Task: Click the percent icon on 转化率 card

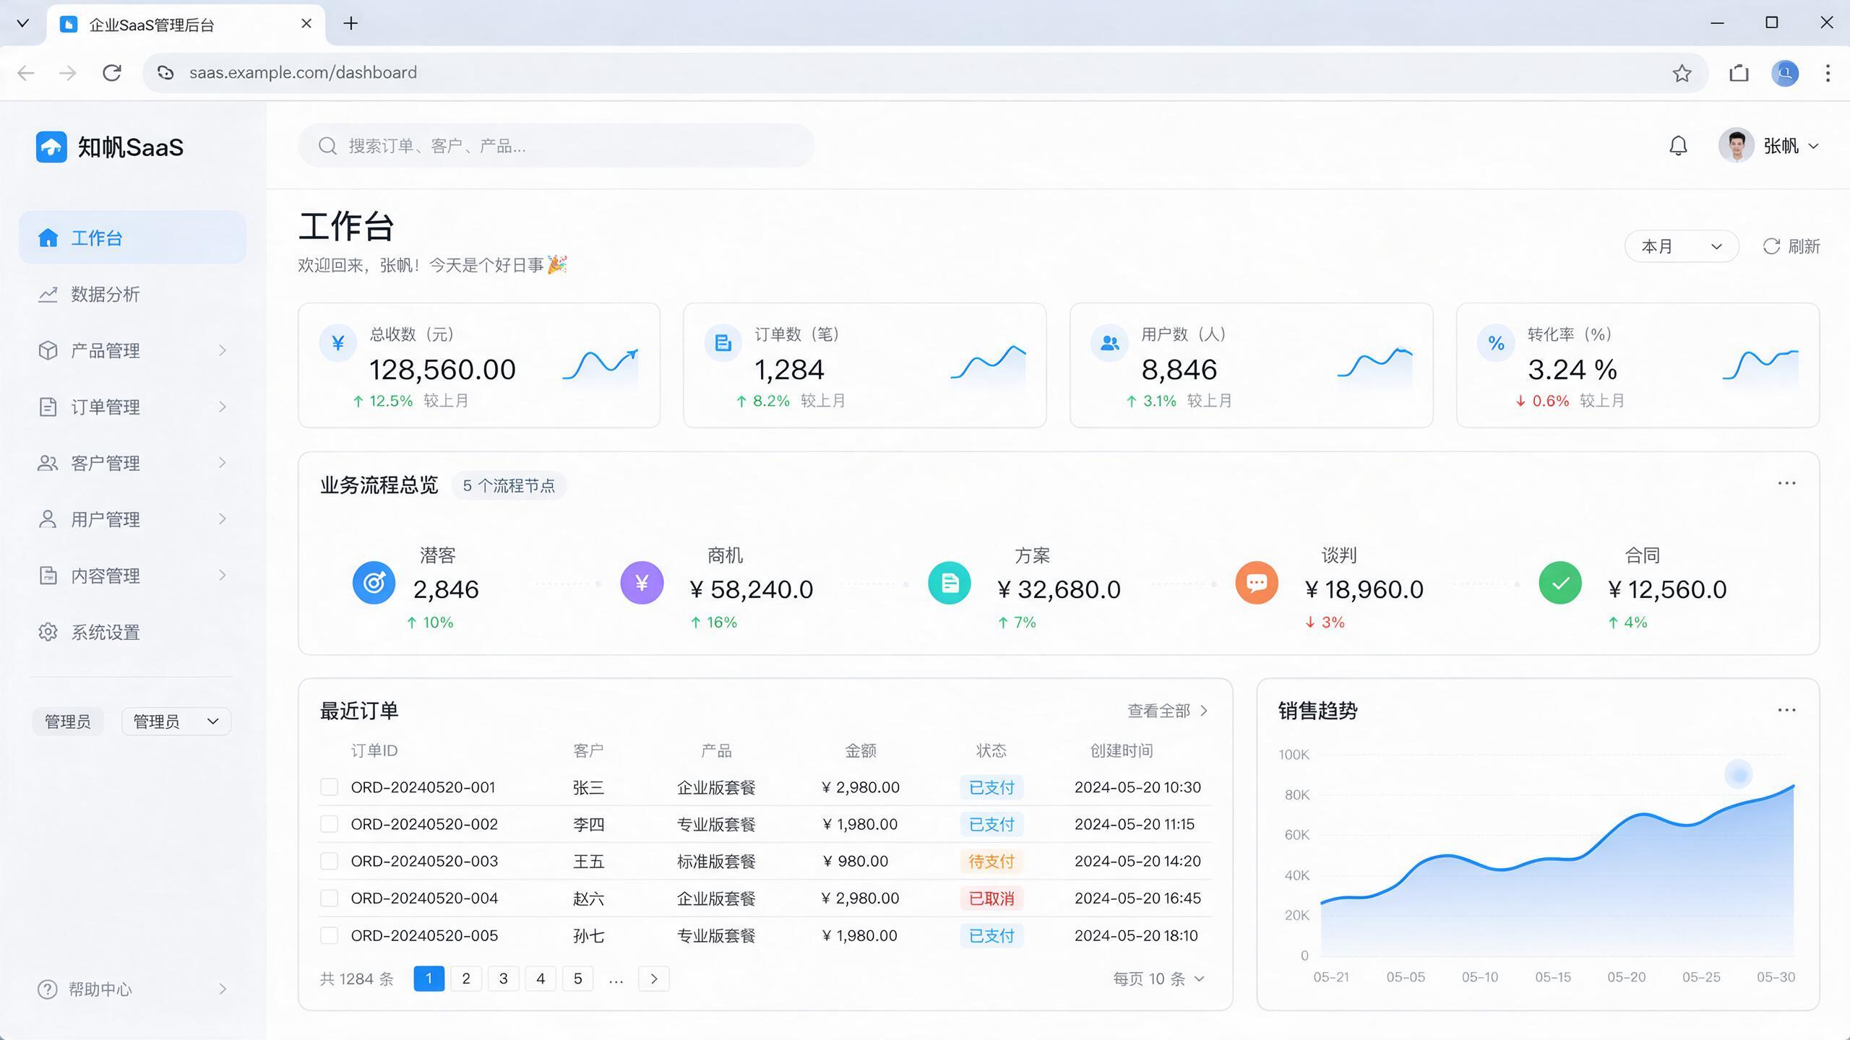Action: click(x=1496, y=343)
